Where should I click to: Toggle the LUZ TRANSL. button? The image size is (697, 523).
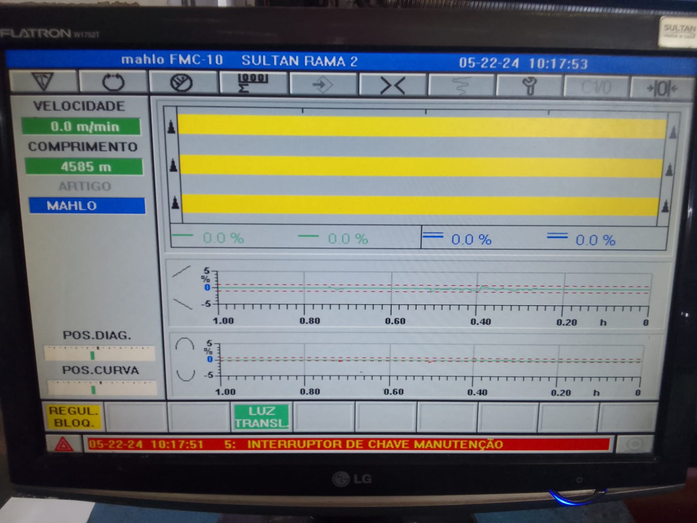point(261,417)
